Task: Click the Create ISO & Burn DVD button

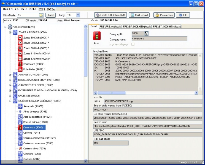Action: point(110,15)
